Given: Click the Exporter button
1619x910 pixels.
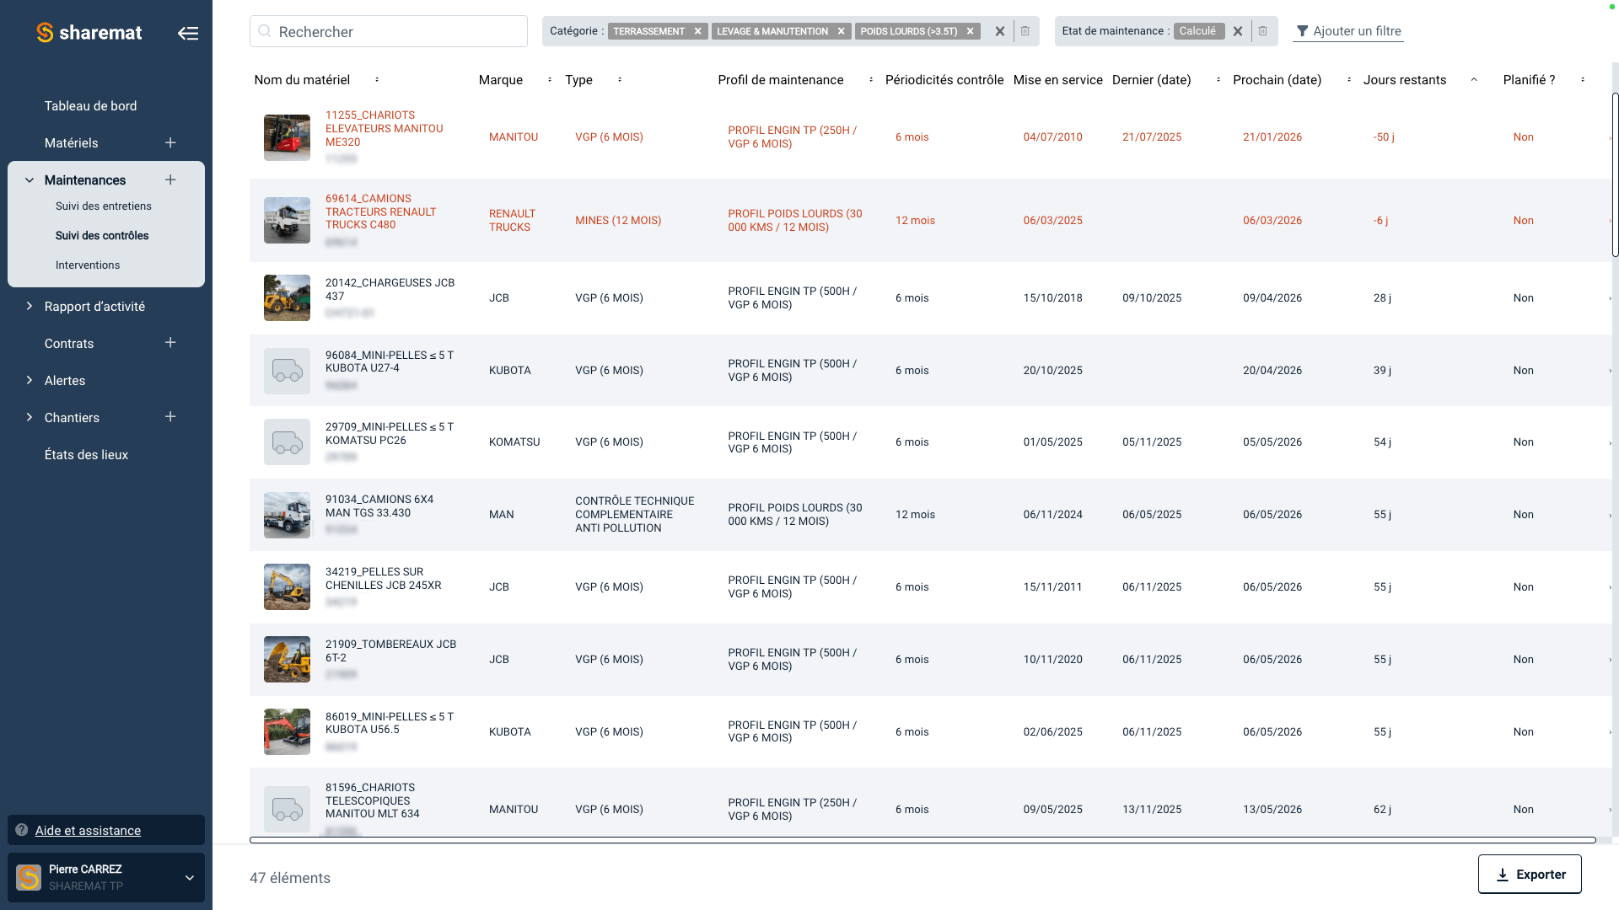Looking at the screenshot, I should [1530, 874].
